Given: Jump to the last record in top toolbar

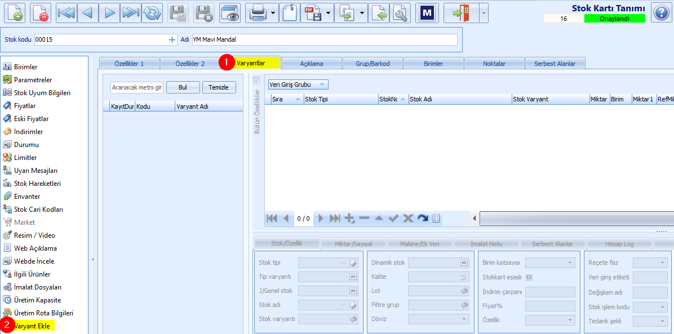Looking at the screenshot, I should click(131, 12).
